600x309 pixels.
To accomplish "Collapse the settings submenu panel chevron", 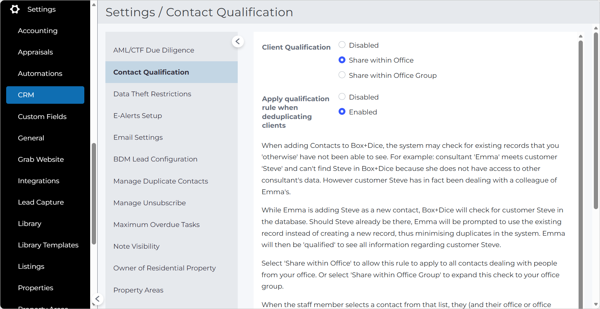I will (x=238, y=42).
